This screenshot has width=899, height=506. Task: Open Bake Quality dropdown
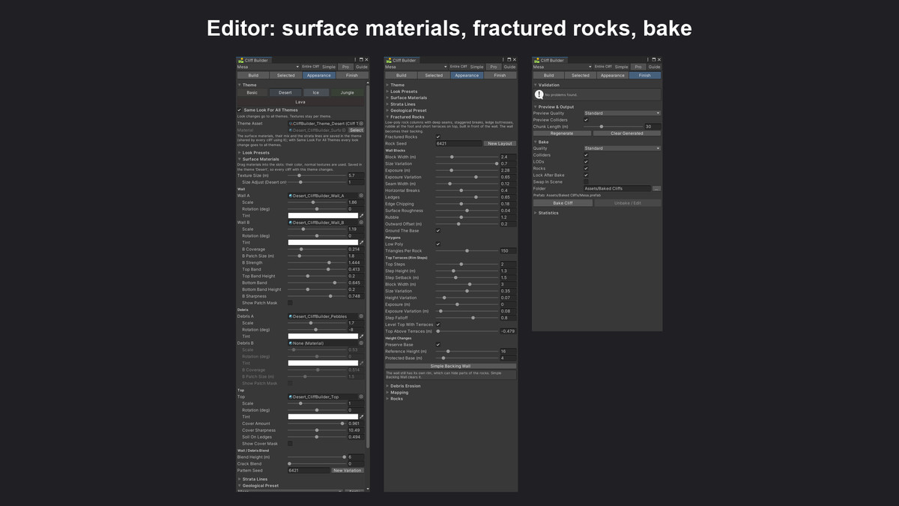click(622, 148)
